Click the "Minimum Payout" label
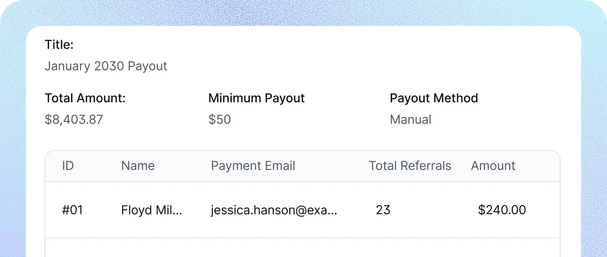Image resolution: width=607 pixels, height=257 pixels. click(x=256, y=98)
